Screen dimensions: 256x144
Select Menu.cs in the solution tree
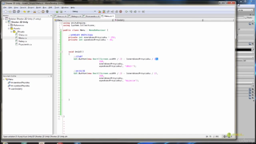click(23, 38)
